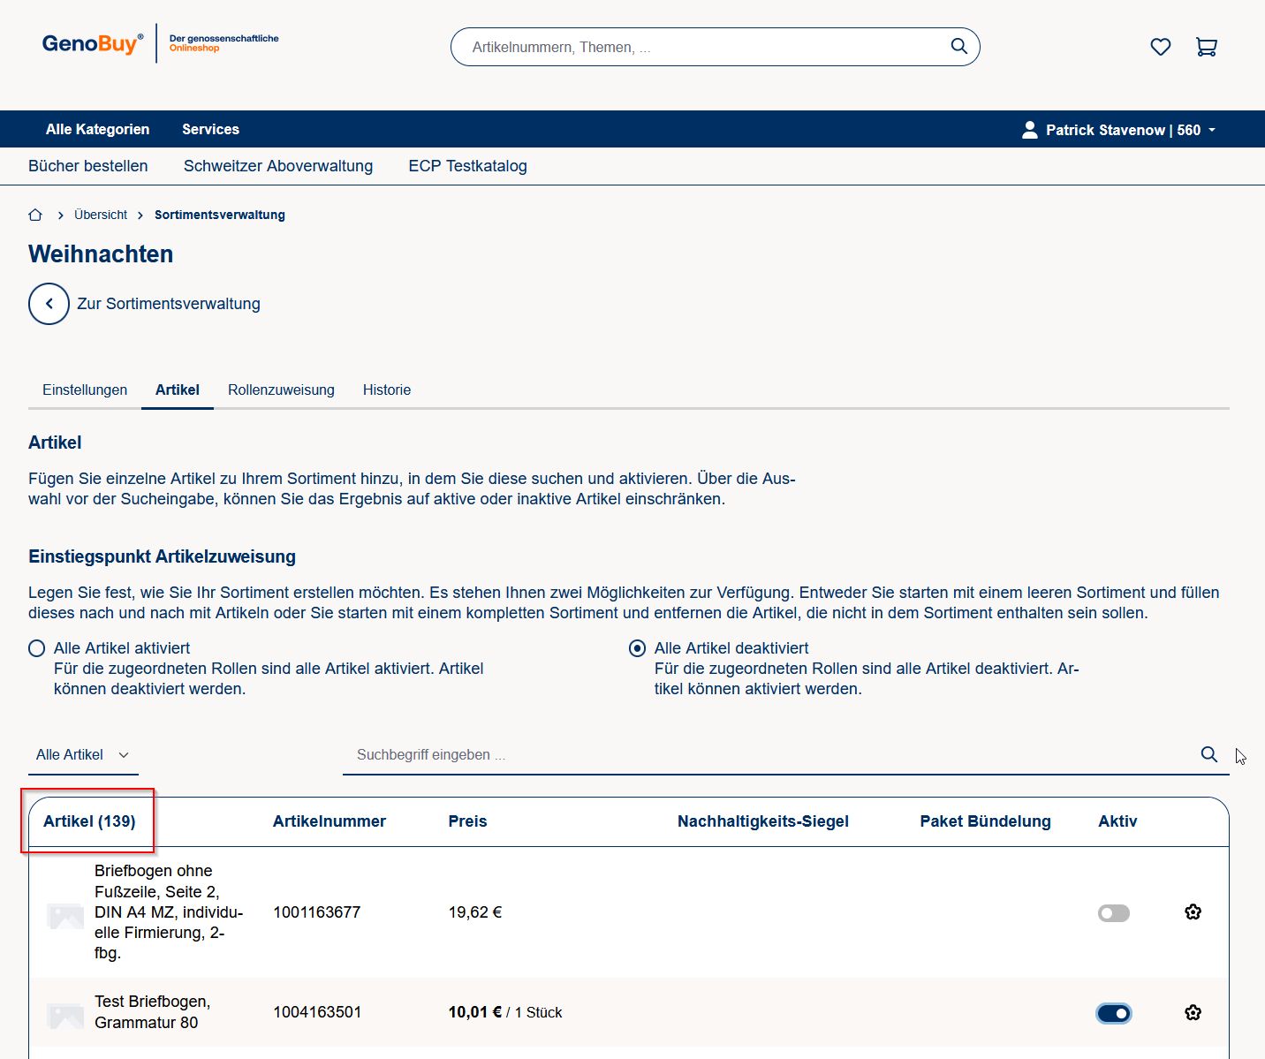Open settings gear for Briefbogen ohne Fußzeile
The height and width of the screenshot is (1059, 1265).
[x=1193, y=912]
